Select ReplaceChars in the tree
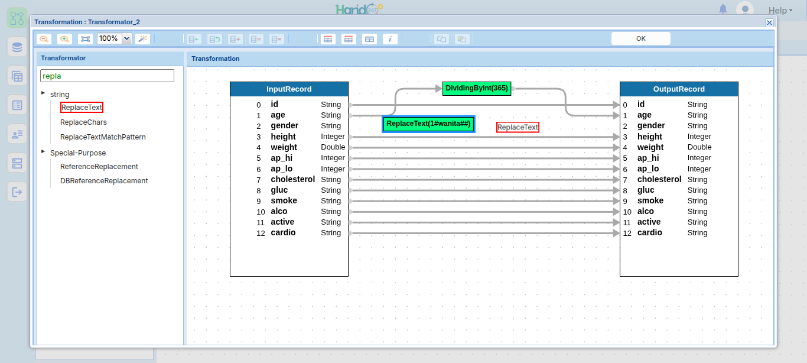The image size is (807, 363). pyautogui.click(x=83, y=122)
